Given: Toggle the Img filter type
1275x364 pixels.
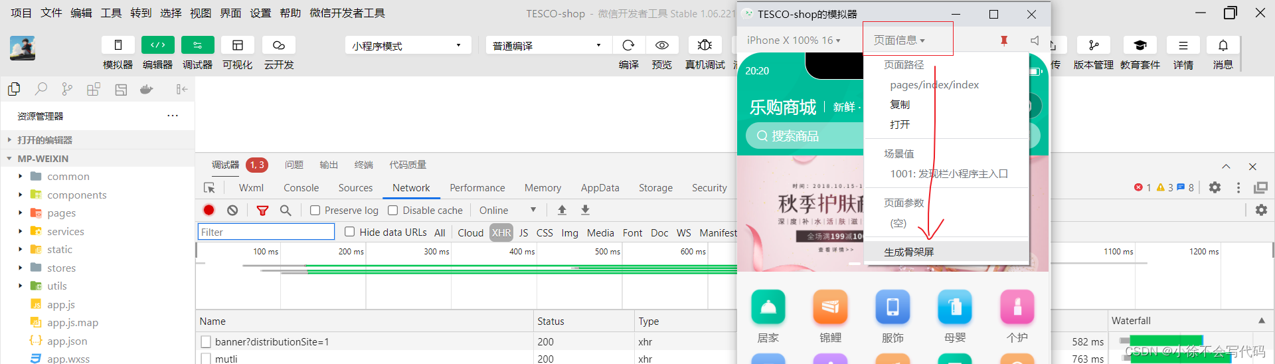Looking at the screenshot, I should point(570,232).
